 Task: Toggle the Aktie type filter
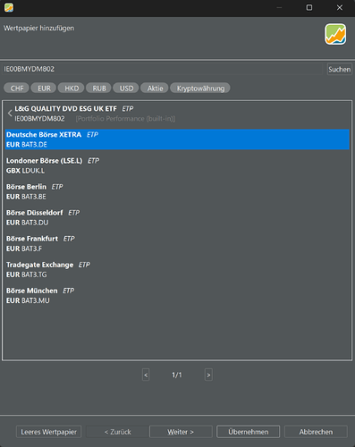pos(155,89)
